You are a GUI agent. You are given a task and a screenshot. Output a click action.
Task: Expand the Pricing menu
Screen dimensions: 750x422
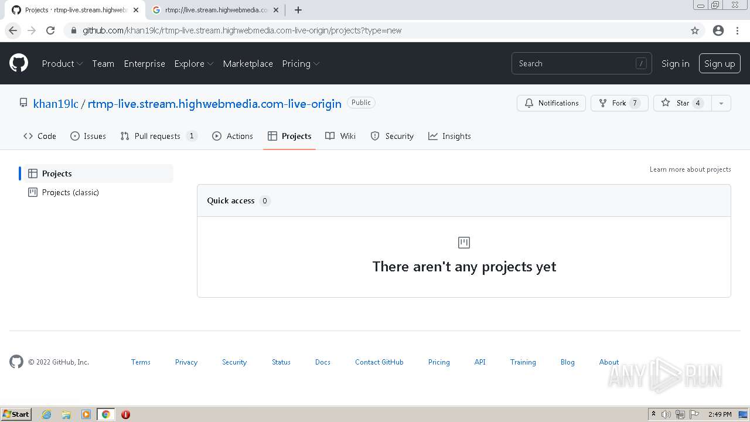coord(301,63)
